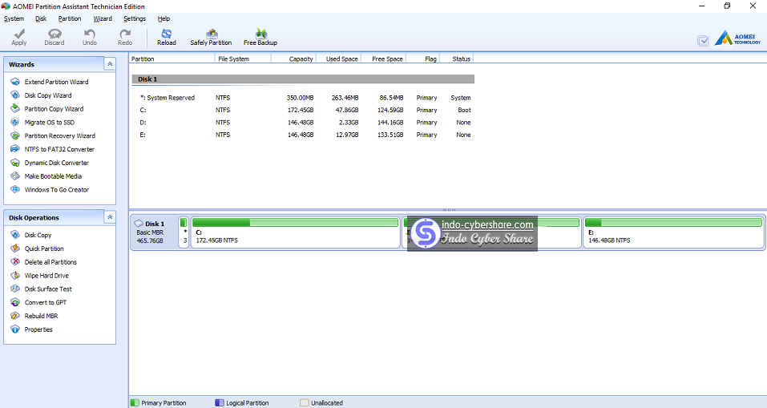Image resolution: width=767 pixels, height=408 pixels.
Task: Open Windows To Go Creator
Action: pyautogui.click(x=57, y=189)
